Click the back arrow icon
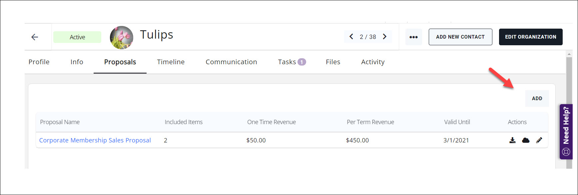Screen dimensions: 578x195 pyautogui.click(x=35, y=37)
